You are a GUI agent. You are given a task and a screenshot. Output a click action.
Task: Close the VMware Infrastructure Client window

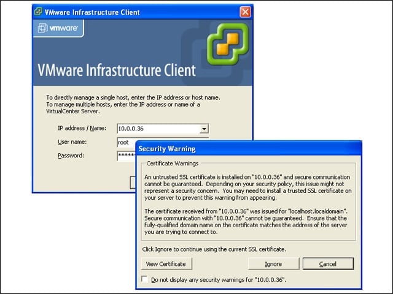[245, 12]
